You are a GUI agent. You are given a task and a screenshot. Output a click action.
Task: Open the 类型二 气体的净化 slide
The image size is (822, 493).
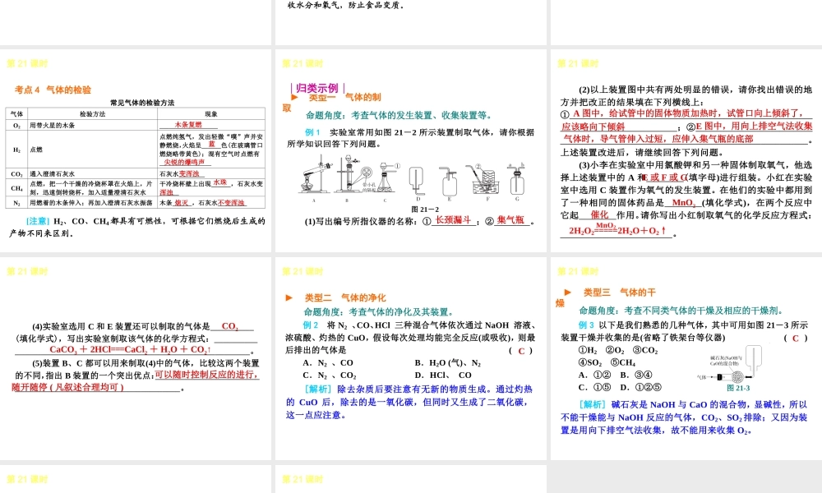(x=410, y=358)
